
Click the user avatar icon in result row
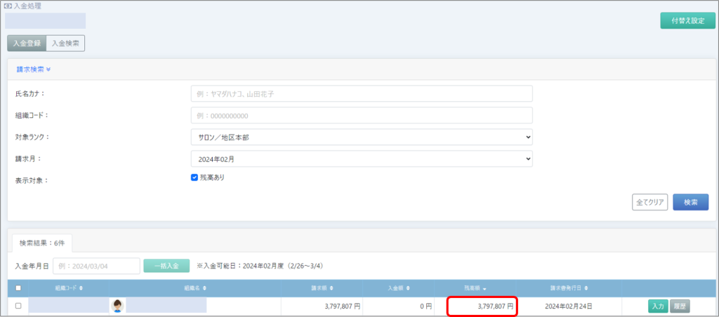pyautogui.click(x=117, y=306)
